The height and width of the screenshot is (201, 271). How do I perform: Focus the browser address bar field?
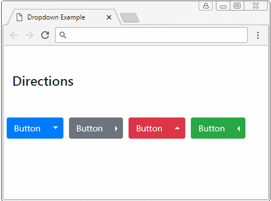click(151, 35)
